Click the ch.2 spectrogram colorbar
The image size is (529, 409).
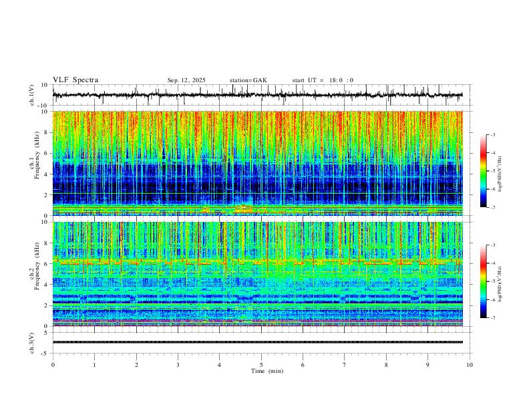[483, 281]
